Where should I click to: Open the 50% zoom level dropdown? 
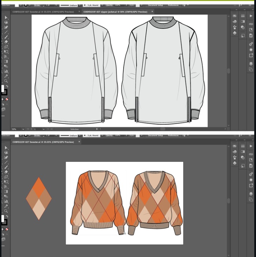(23, 129)
